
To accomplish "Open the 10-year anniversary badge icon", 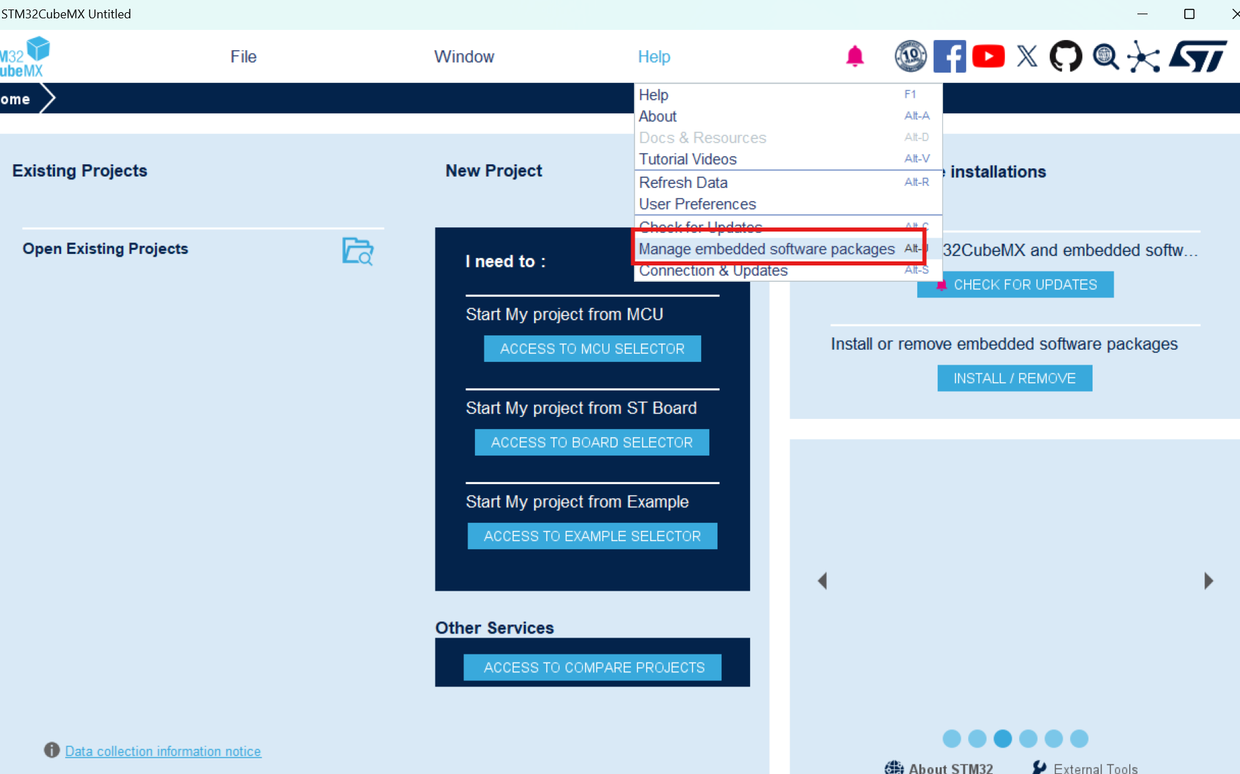I will pyautogui.click(x=910, y=56).
